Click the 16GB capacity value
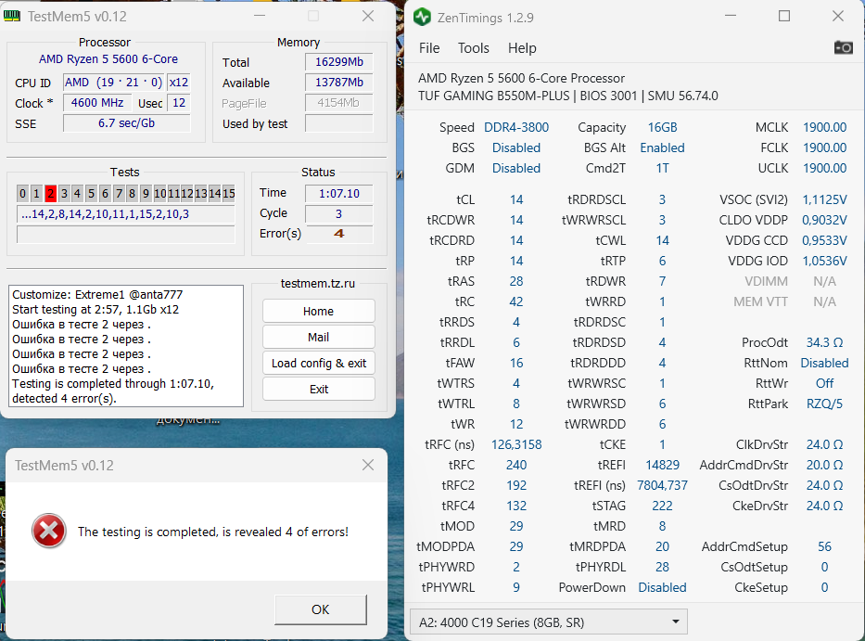Screen dimensions: 865x641 click(662, 127)
